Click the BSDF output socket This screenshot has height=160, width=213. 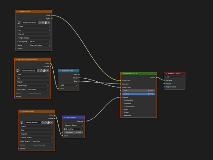(x=157, y=77)
